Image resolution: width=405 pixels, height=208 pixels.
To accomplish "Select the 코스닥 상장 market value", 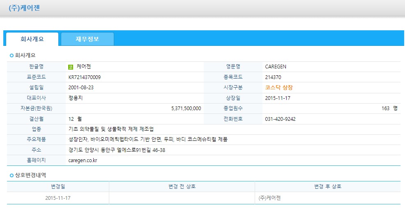I will pyautogui.click(x=279, y=88).
